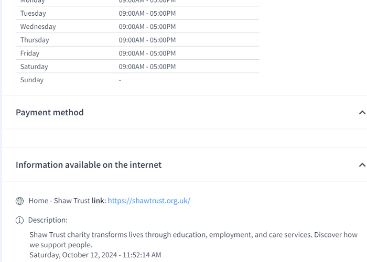The image size is (367, 262).
Task: Click the globe icon beside Home - Shaw Trust
Action: pos(20,201)
